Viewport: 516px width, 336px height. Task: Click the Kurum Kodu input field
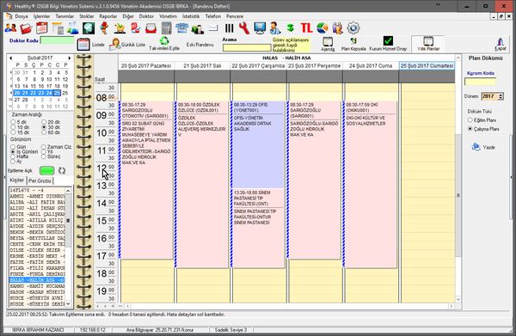pos(481,82)
